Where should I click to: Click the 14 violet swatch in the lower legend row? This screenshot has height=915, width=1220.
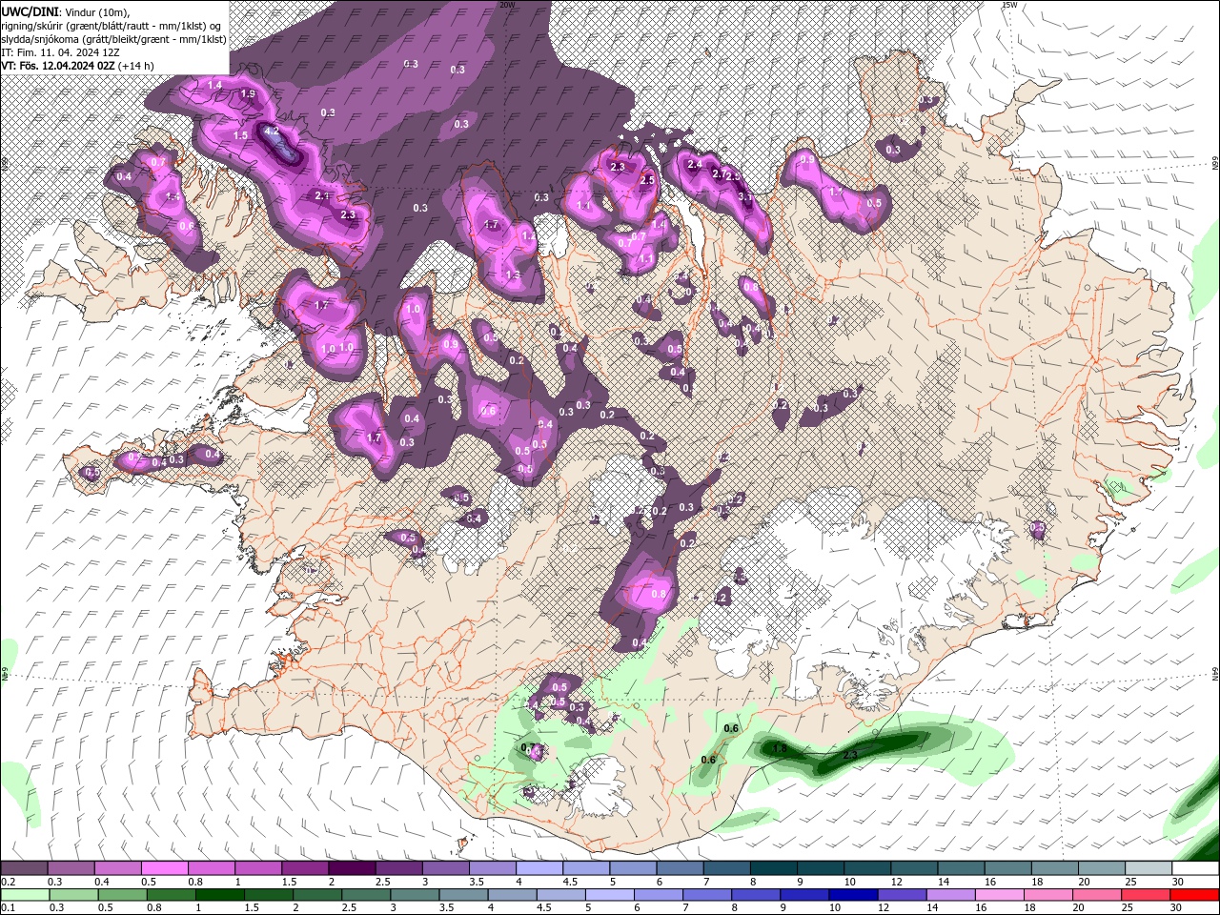[x=949, y=895]
